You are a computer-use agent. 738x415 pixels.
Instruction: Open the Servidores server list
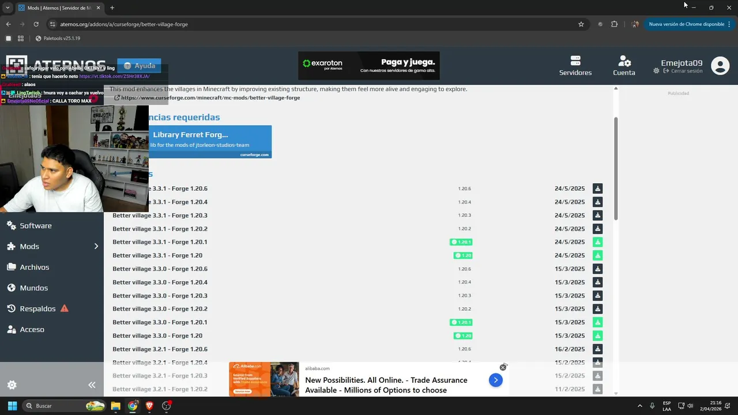coord(575,66)
